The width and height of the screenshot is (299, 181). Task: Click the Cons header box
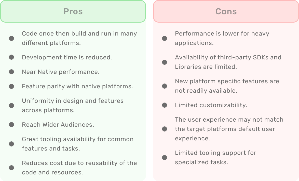(226, 11)
